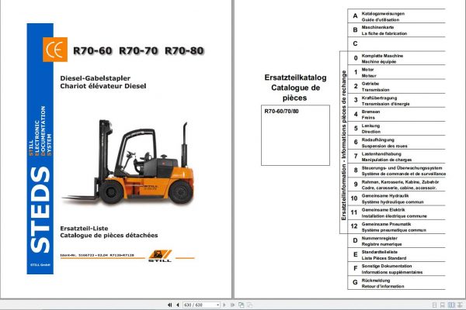Open section 11 Gemeinsame Elektrik

396,212
